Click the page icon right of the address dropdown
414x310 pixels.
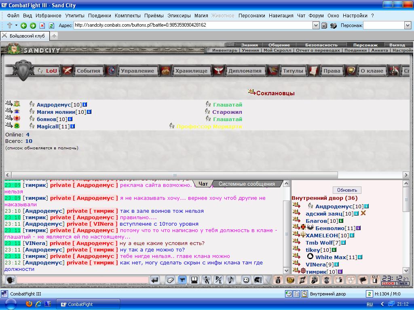(324, 25)
